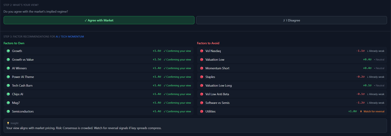The image size is (391, 136).
Task: Choose the I Disagree button
Action: (x=292, y=20)
